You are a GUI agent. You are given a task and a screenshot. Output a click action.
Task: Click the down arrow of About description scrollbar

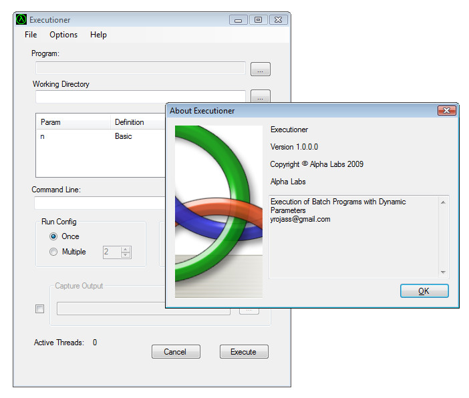[x=443, y=272]
